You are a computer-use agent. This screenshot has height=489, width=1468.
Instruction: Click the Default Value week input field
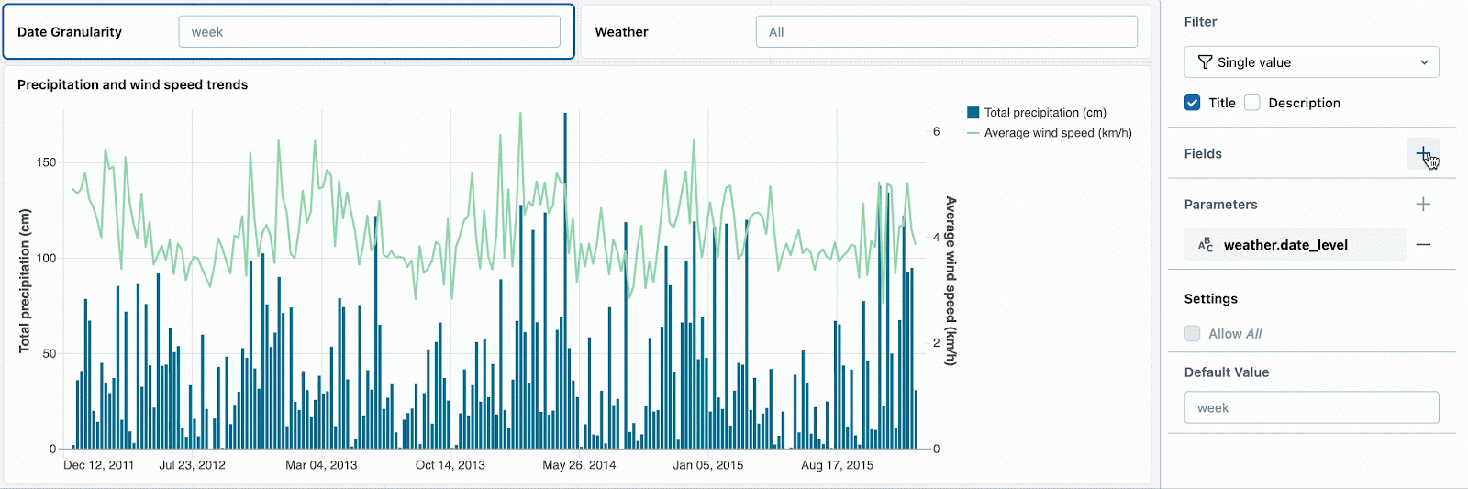click(x=1311, y=408)
